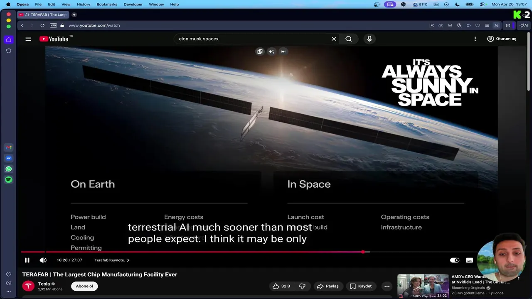Toggle subtitles with the captions icon
The width and height of the screenshot is (532, 299).
(x=469, y=260)
